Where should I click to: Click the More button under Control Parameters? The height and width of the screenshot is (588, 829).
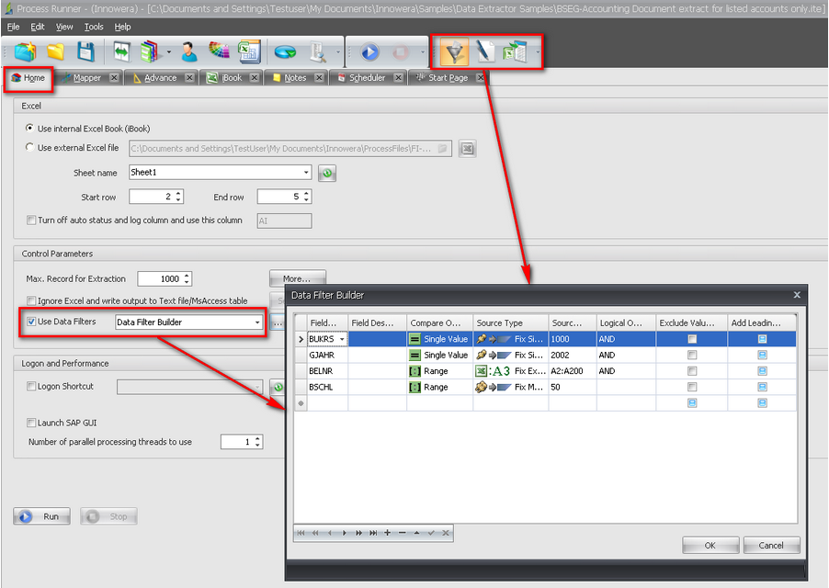(x=297, y=278)
